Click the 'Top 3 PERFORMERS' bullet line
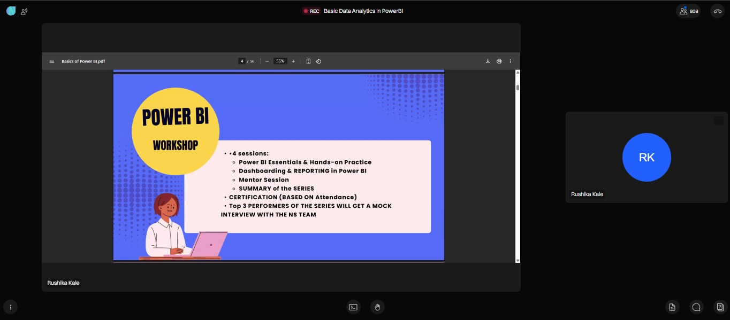730x320 pixels. pos(310,206)
